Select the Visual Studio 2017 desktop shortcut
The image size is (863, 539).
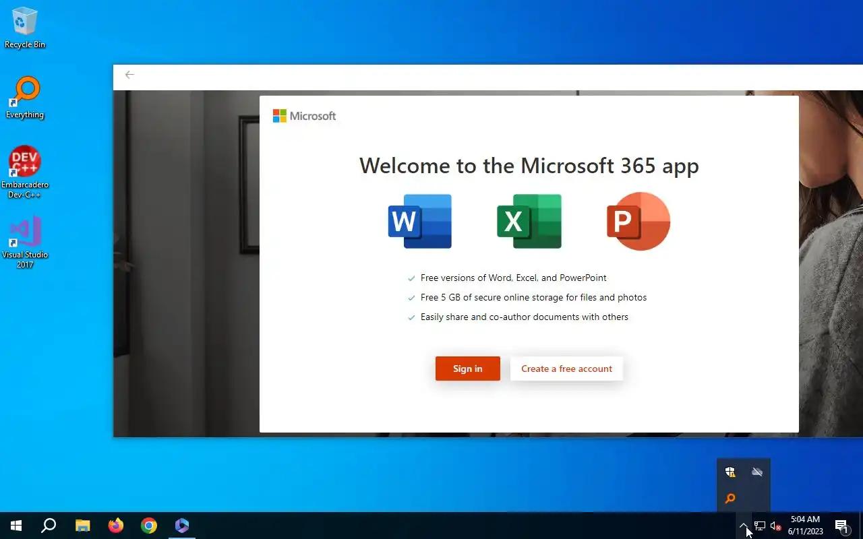pos(25,243)
